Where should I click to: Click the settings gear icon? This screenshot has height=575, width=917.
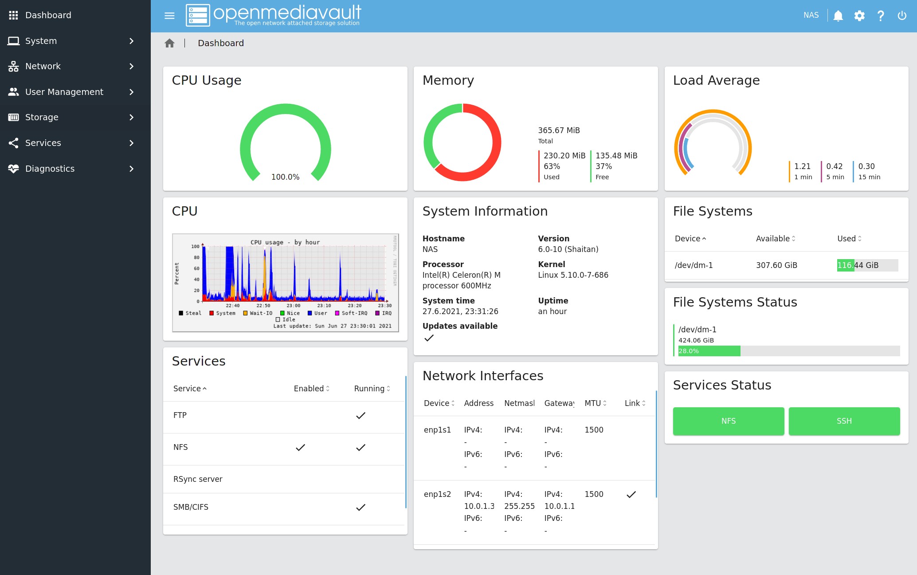coord(859,15)
